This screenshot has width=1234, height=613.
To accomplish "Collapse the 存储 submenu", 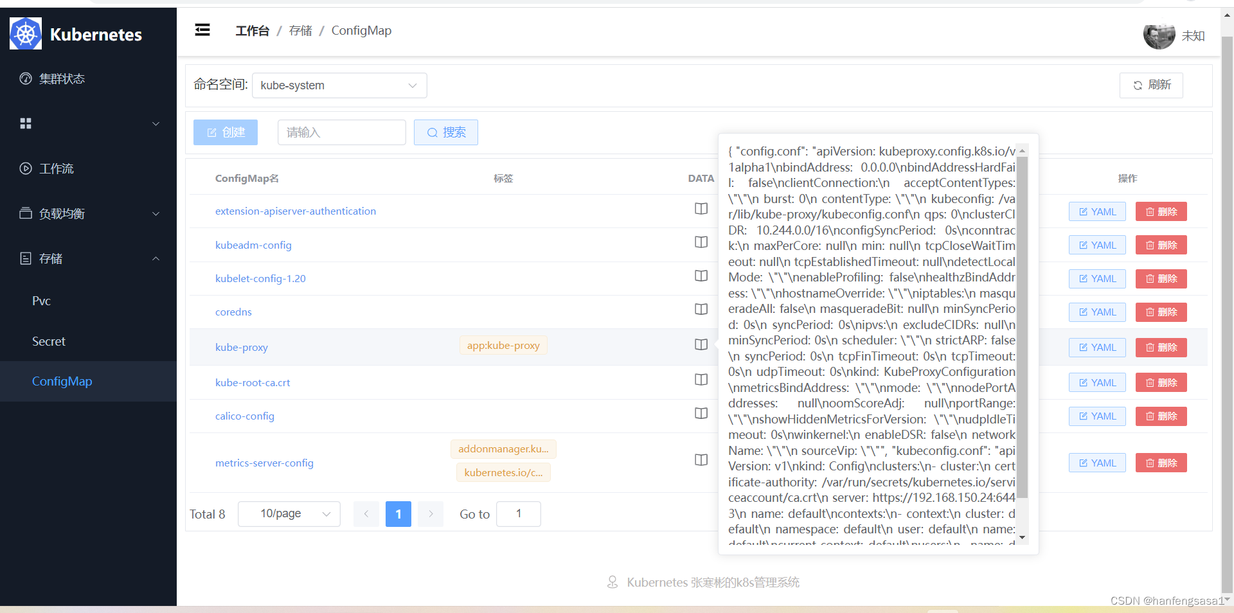I will [88, 258].
